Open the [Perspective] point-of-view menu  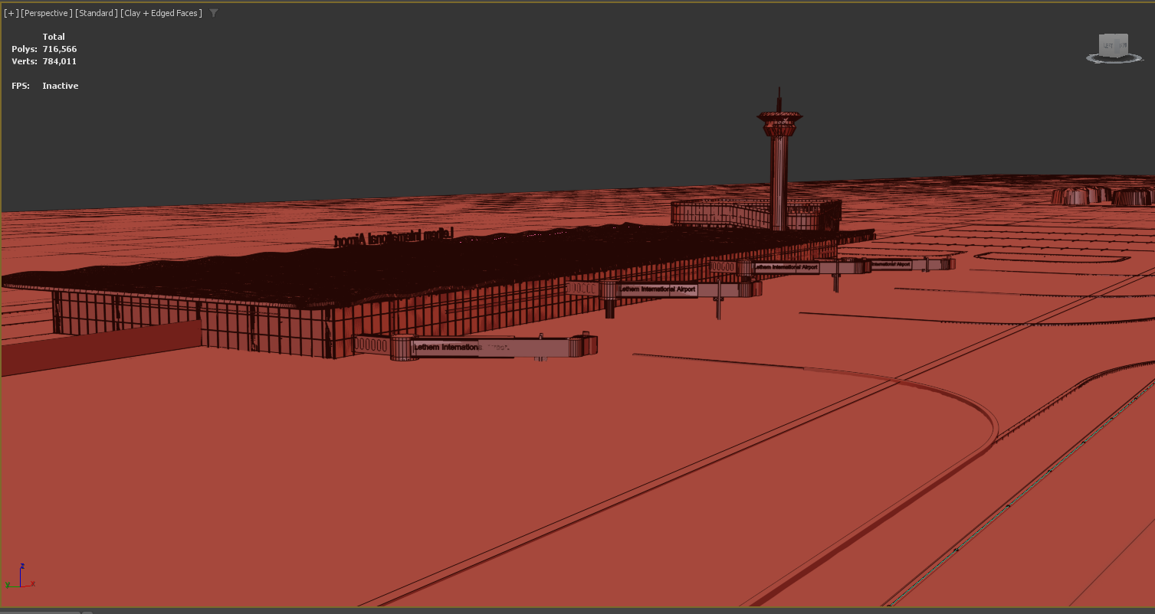click(x=47, y=13)
